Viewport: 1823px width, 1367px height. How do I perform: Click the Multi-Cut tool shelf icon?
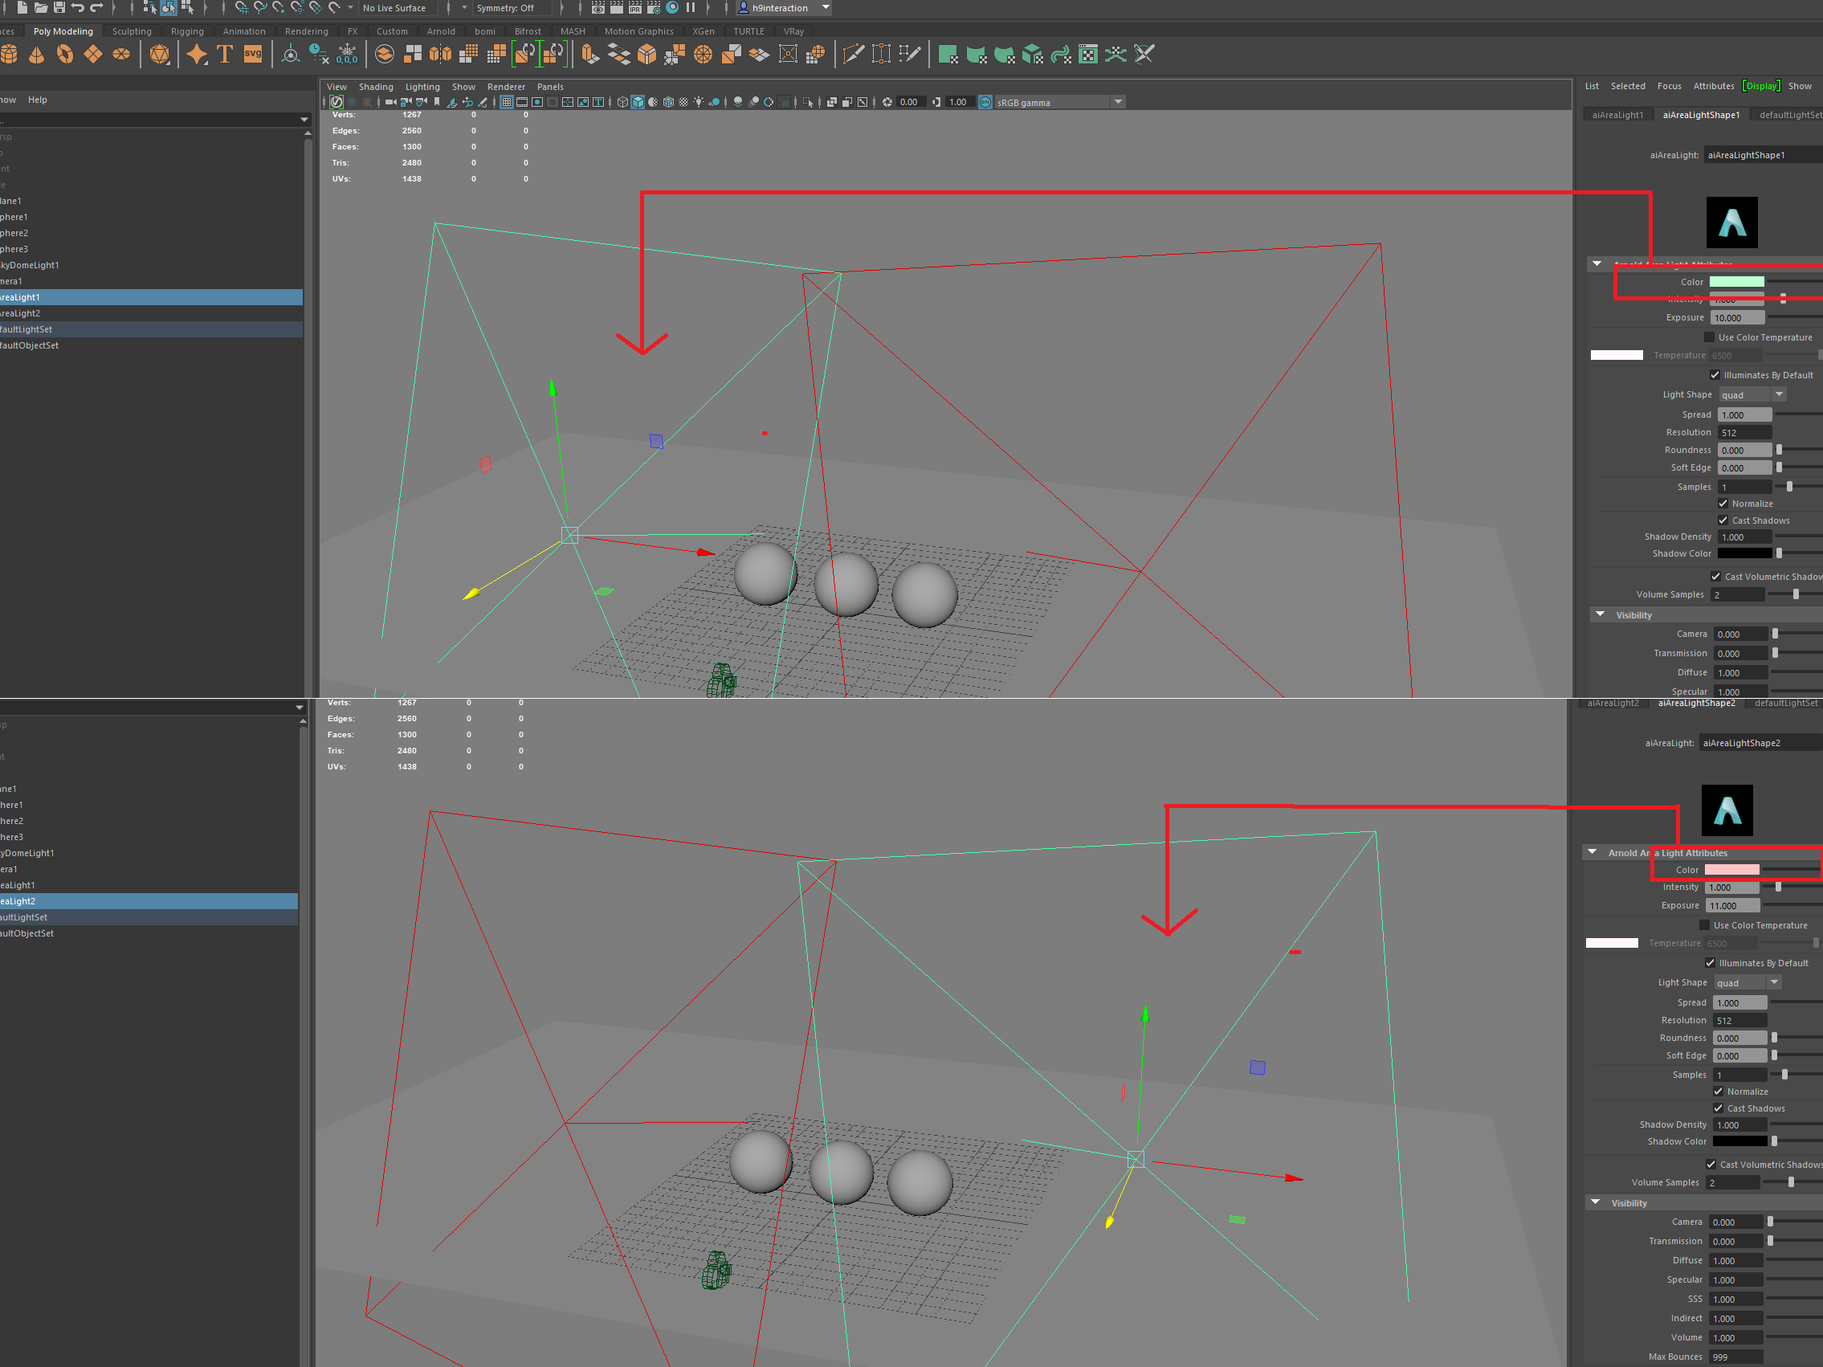[x=854, y=55]
